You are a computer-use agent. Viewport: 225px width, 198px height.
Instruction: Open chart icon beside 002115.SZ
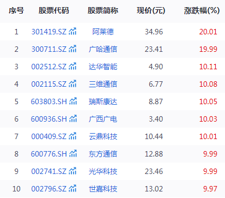(x=72, y=83)
